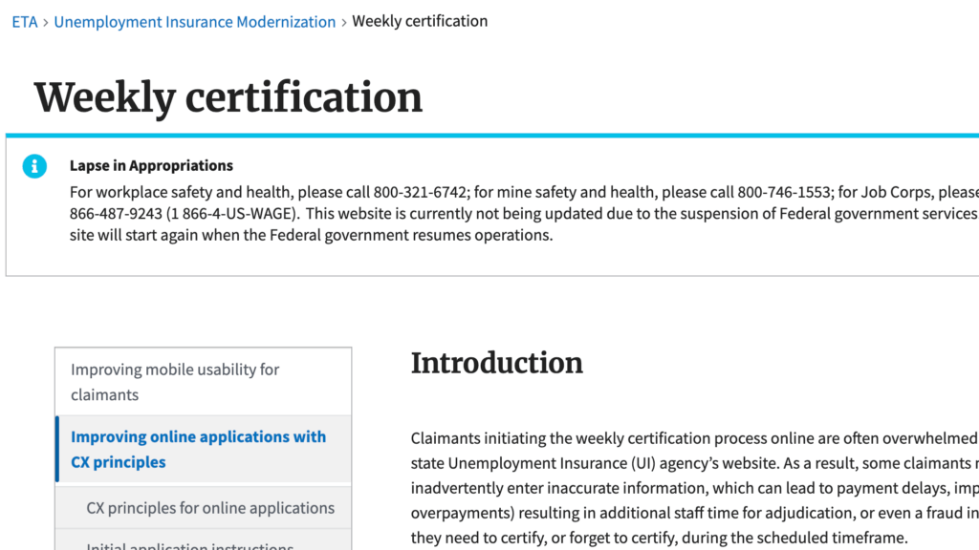
Task: Click the blue active marker on sidebar
Action: click(x=57, y=449)
